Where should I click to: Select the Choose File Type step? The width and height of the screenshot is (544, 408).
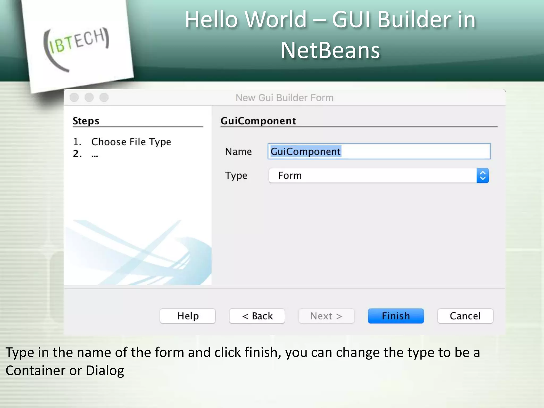pos(131,142)
